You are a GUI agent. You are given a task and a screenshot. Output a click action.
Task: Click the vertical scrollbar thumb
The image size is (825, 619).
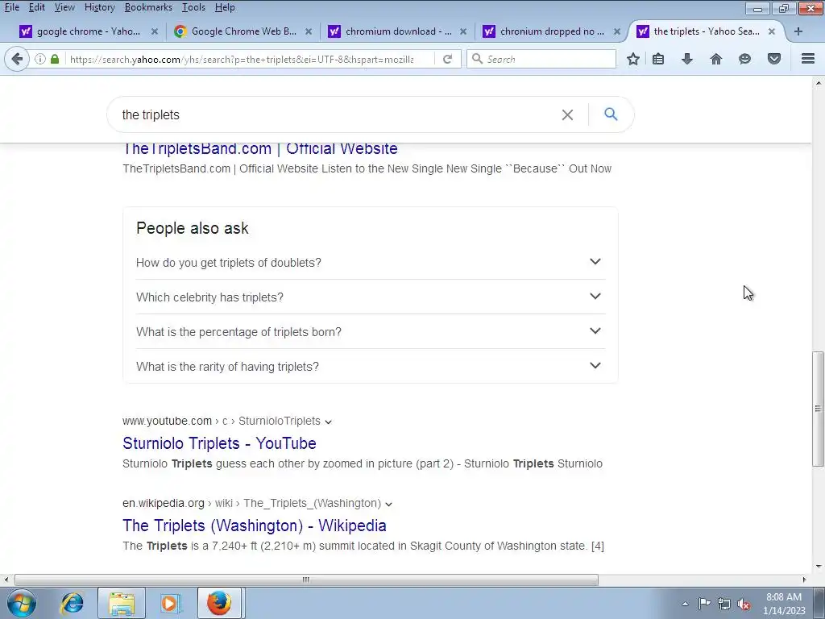[819, 409]
